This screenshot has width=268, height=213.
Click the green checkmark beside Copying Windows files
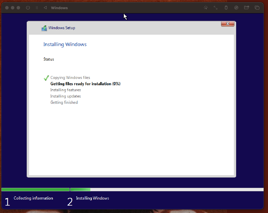pyautogui.click(x=46, y=78)
